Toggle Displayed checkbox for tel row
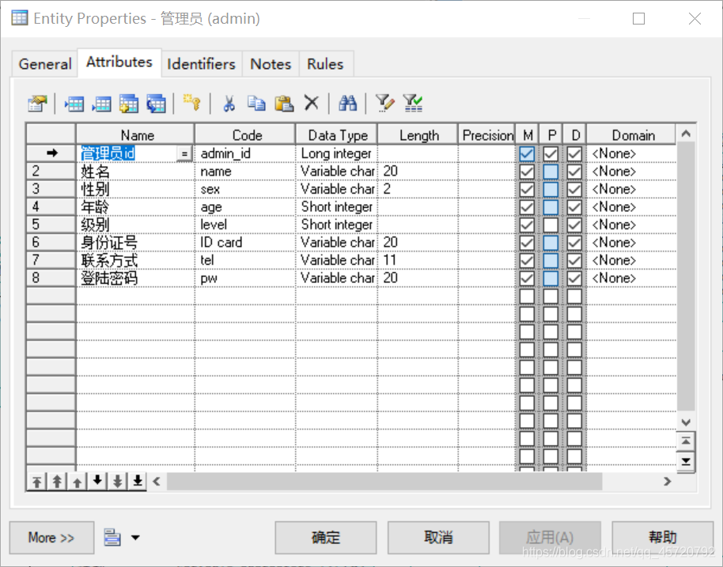 tap(574, 260)
